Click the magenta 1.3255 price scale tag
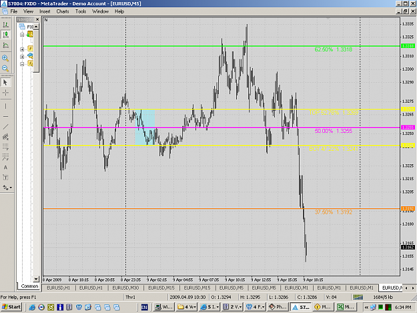The width and height of the screenshot is (417, 313). [408, 127]
